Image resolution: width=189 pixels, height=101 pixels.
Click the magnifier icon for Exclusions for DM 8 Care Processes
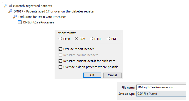[x=15, y=17]
